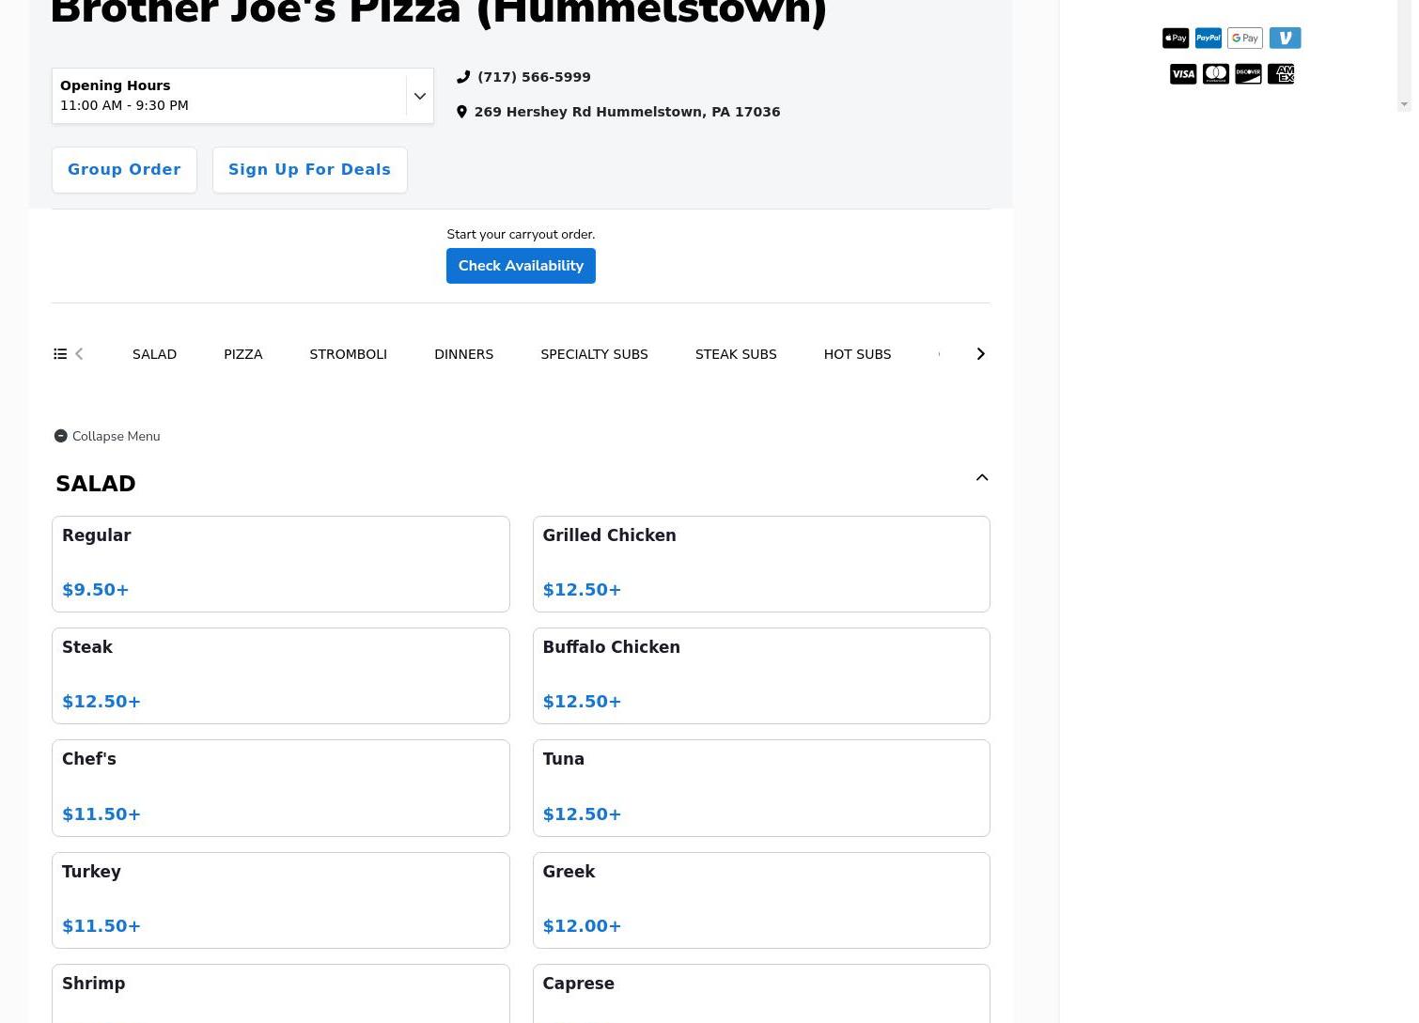Open the Caprese salad item card

click(x=761, y=994)
